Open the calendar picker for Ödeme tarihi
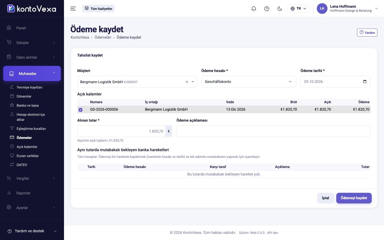The image size is (384, 240). click(365, 82)
